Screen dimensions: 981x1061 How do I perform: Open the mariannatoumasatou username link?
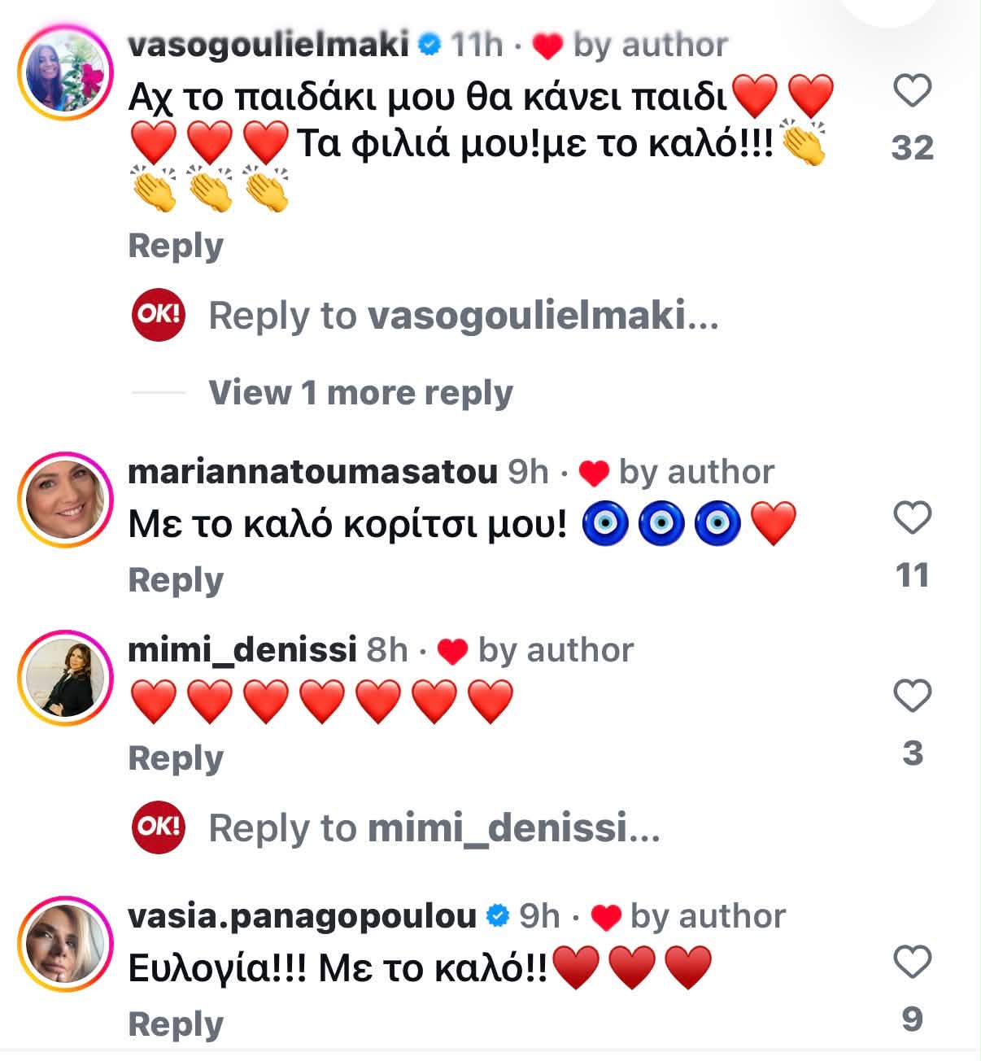coord(312,472)
